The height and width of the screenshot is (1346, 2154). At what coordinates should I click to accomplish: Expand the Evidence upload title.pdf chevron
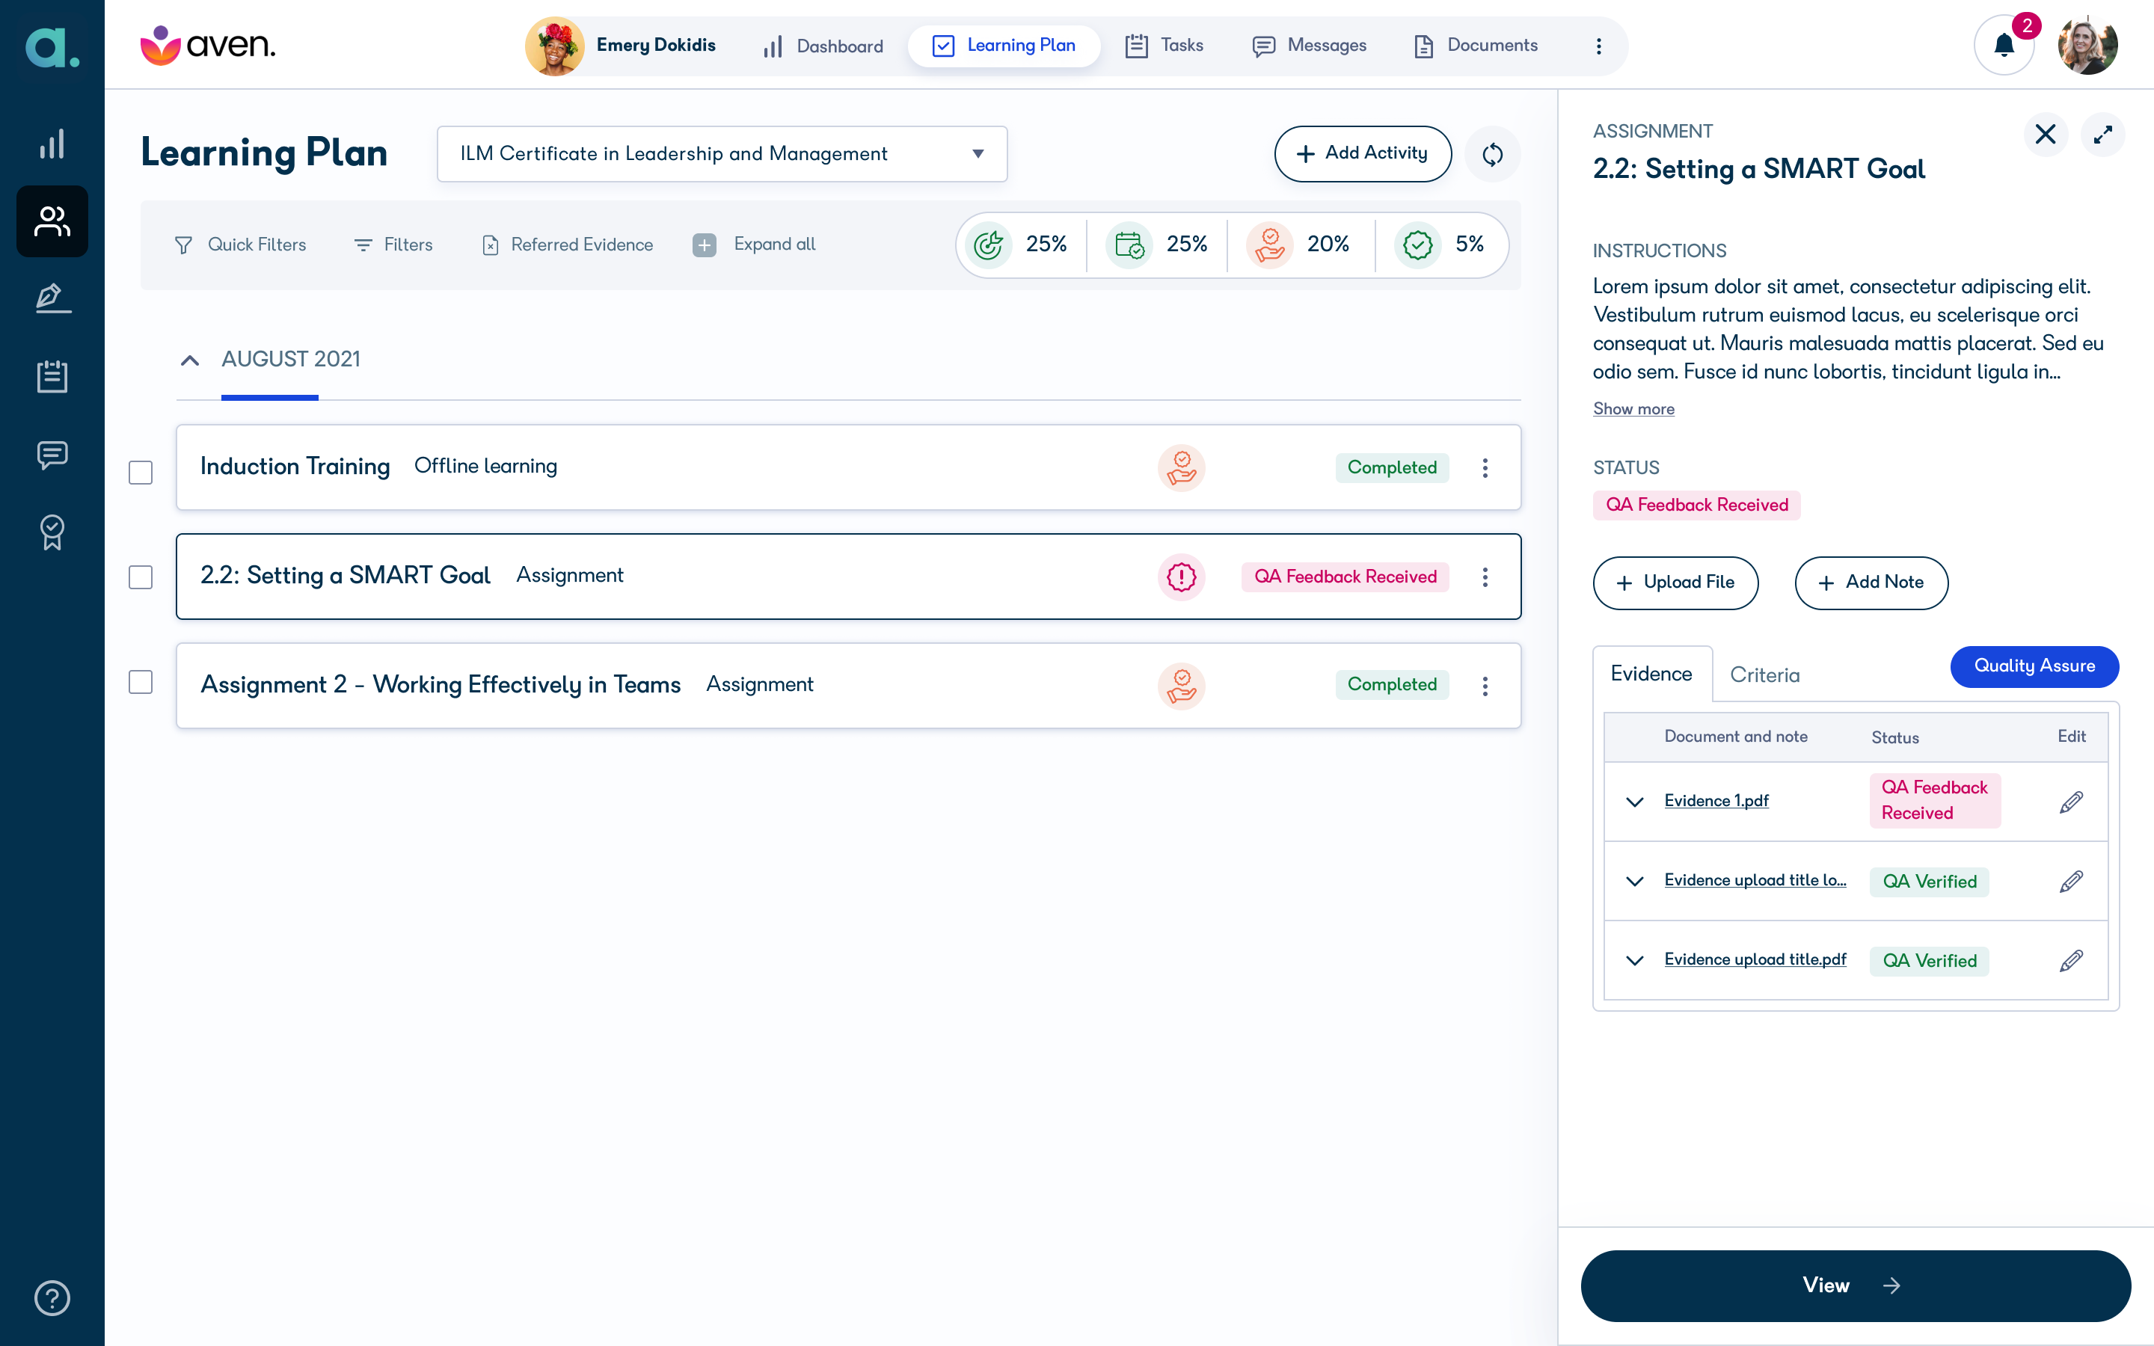click(x=1634, y=959)
